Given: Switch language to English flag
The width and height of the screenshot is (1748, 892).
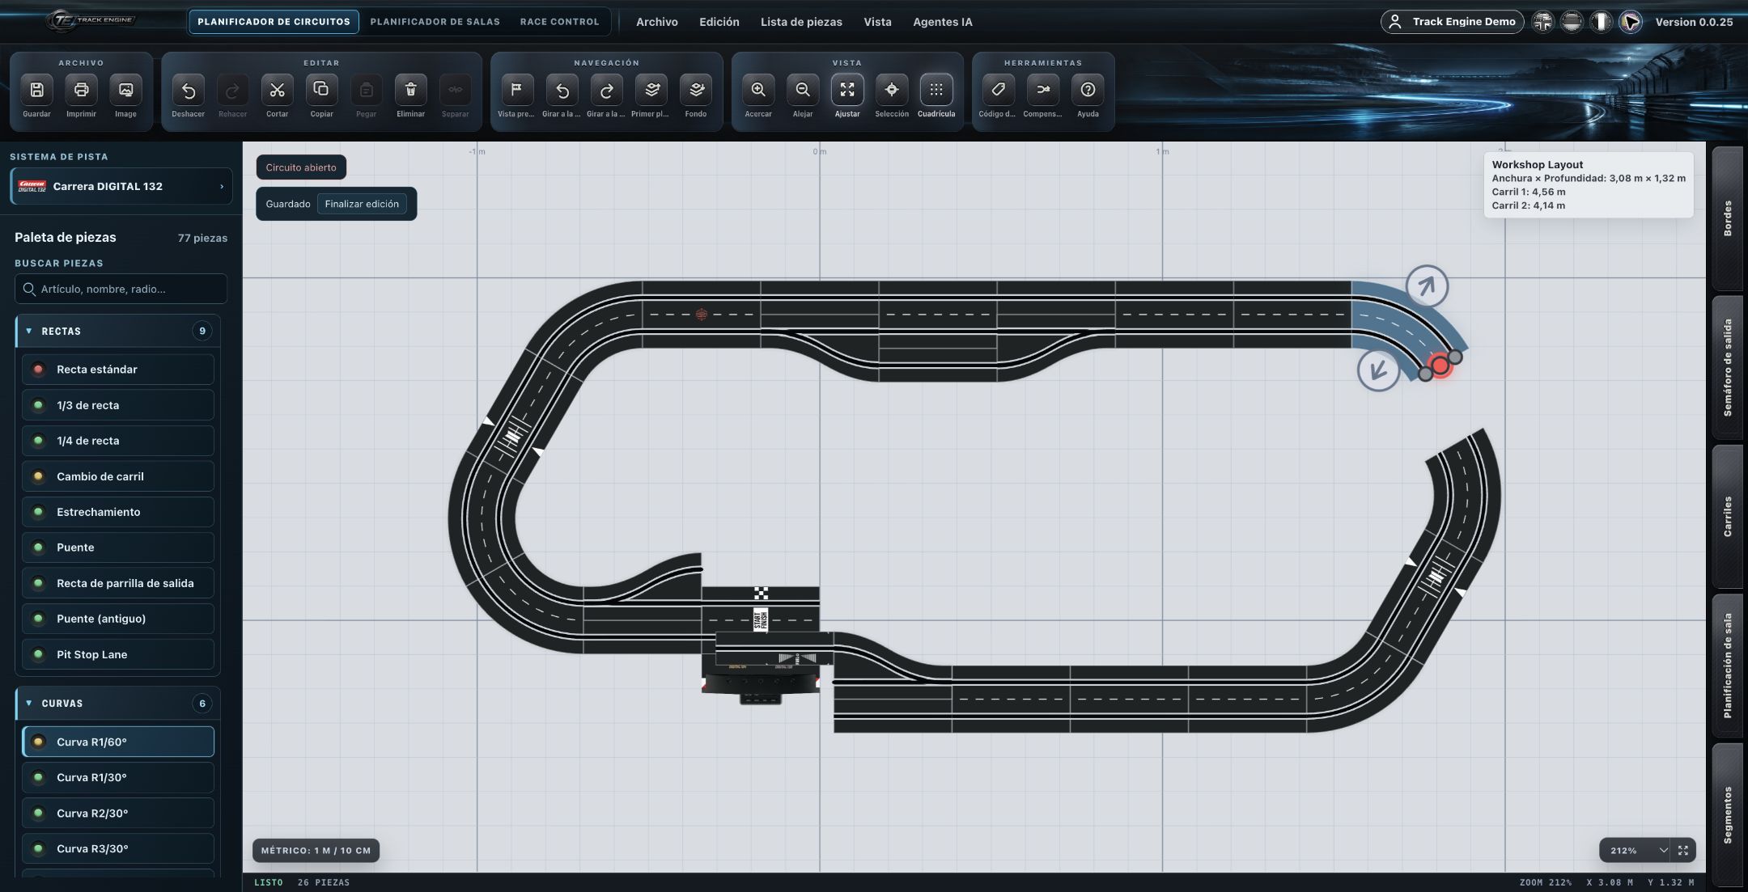Looking at the screenshot, I should (1543, 22).
